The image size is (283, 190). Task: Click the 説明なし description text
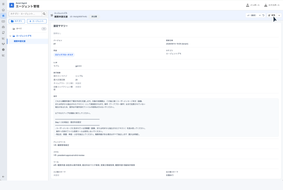coord(57,34)
